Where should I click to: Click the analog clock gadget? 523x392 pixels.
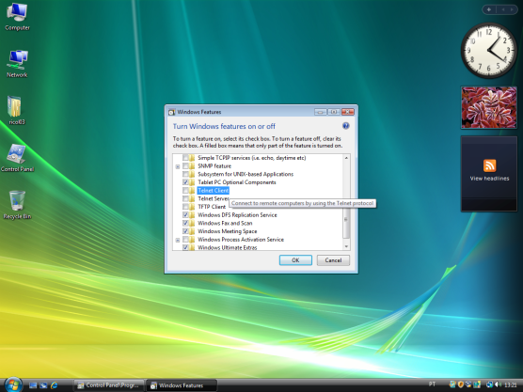489,51
